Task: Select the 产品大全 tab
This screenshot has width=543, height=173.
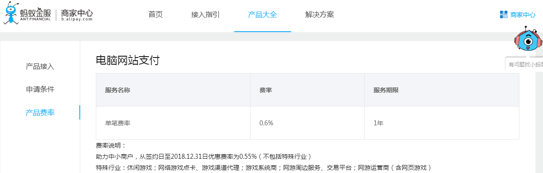Action: point(263,14)
